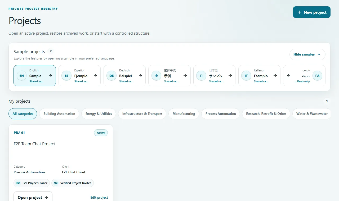Click the sample projects count 7

click(51, 51)
